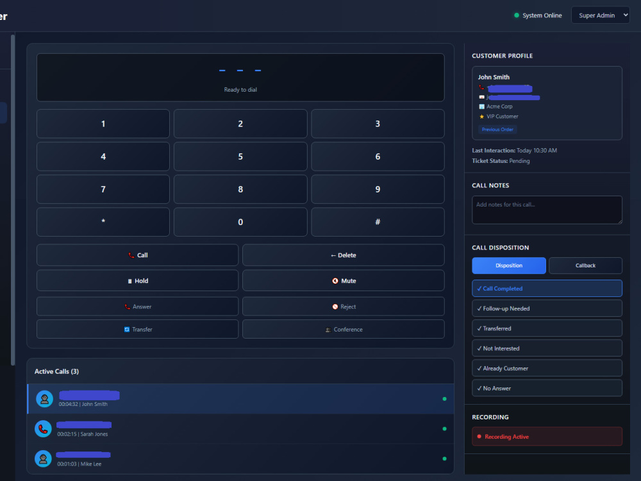Toggle the Recording Active indicator
This screenshot has width=641, height=481.
coord(547,436)
